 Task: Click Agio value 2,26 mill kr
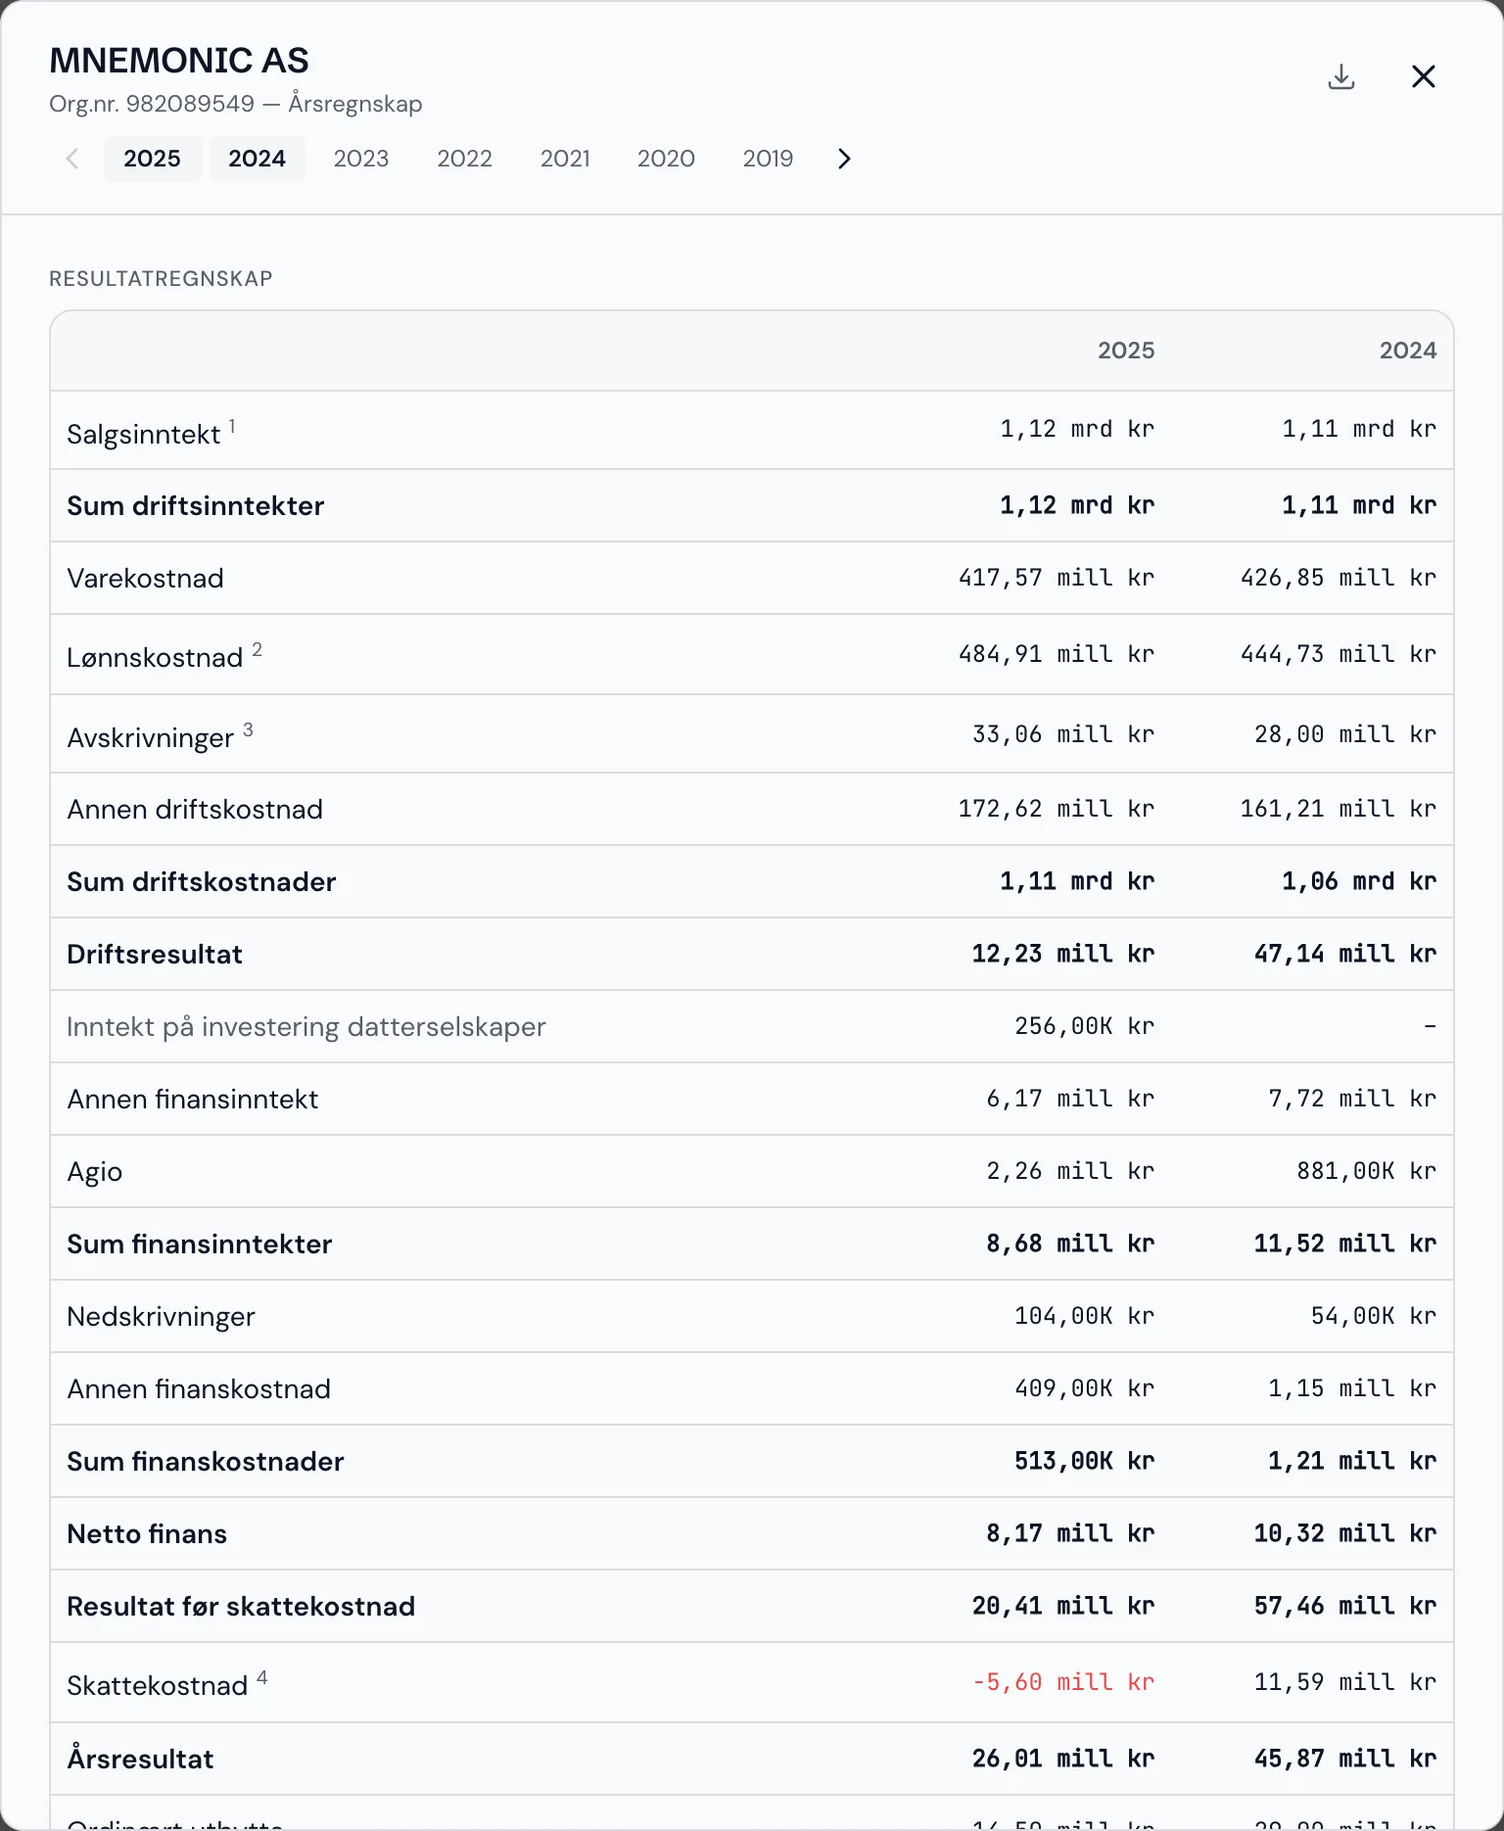click(1070, 1171)
